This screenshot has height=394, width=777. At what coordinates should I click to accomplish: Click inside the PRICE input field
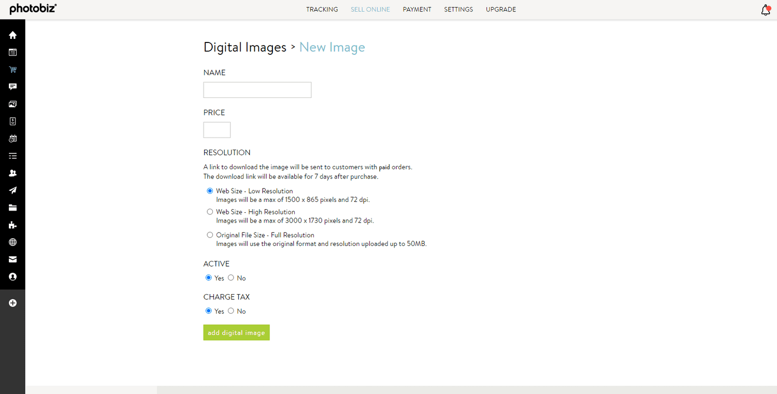217,129
